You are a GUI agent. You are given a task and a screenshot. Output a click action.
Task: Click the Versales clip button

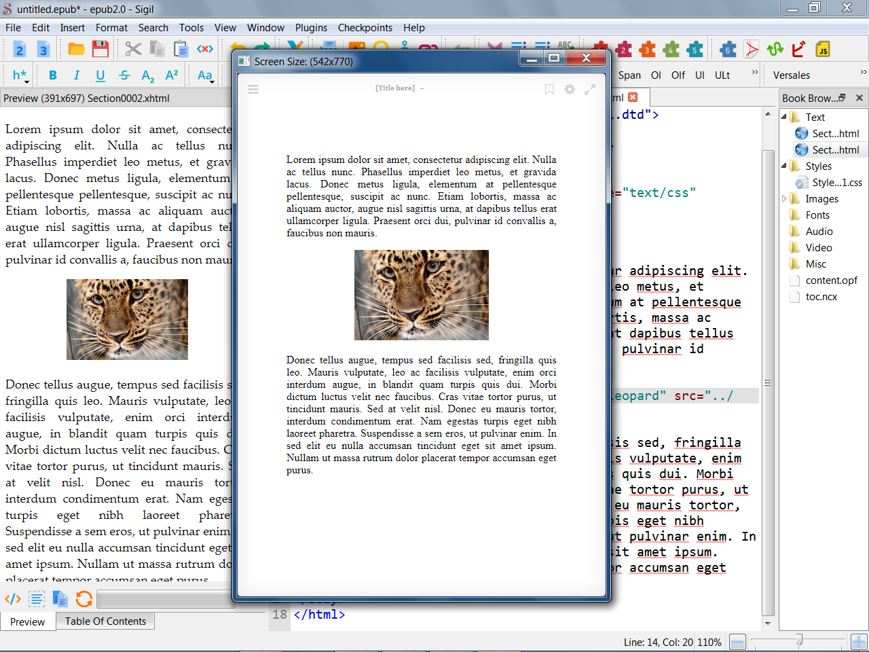point(792,75)
